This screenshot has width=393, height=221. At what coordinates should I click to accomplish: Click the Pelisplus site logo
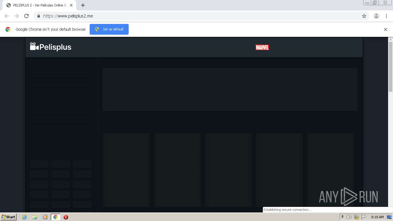51,47
